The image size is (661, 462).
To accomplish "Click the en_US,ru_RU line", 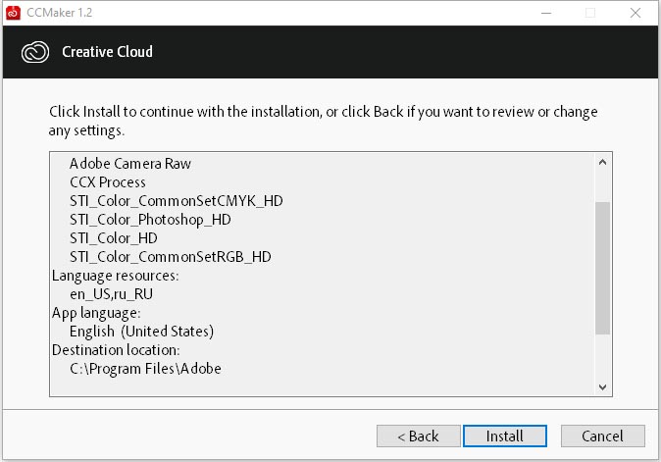I will [111, 294].
